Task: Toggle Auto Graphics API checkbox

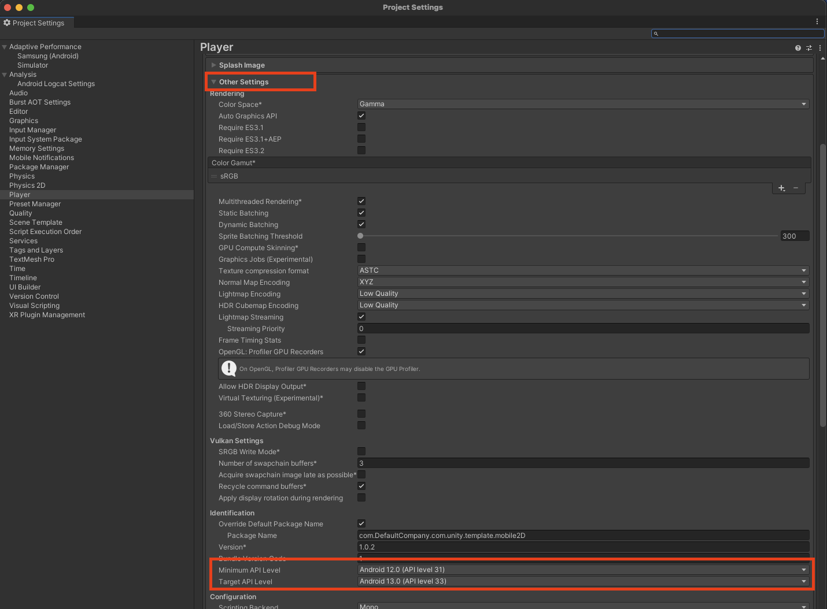Action: 361,116
